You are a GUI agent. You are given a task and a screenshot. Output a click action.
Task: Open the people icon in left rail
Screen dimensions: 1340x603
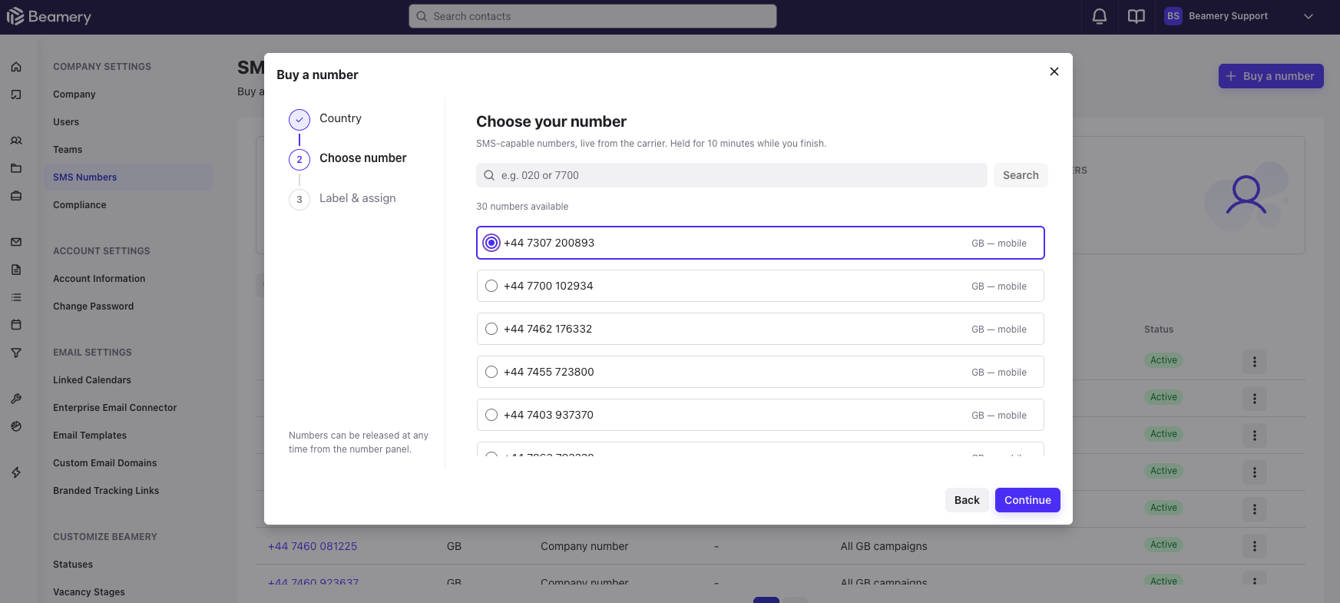[16, 141]
